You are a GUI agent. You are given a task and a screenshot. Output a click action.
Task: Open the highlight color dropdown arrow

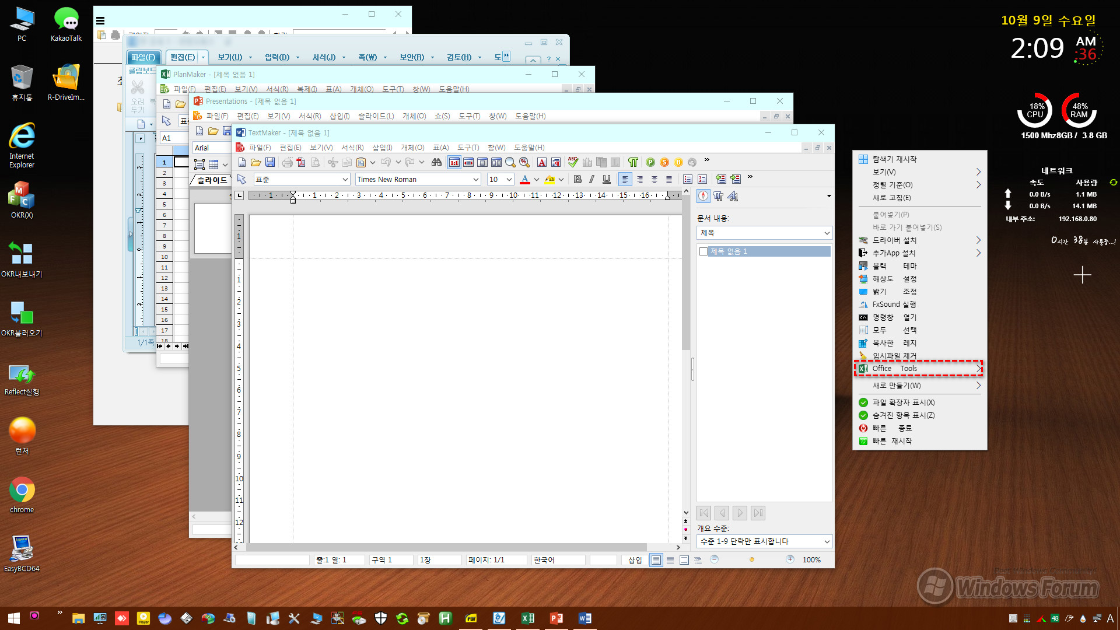point(561,180)
